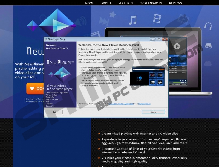Open the Help link in the wizard sidebar
The height and width of the screenshot is (167, 219).
coord(47,102)
